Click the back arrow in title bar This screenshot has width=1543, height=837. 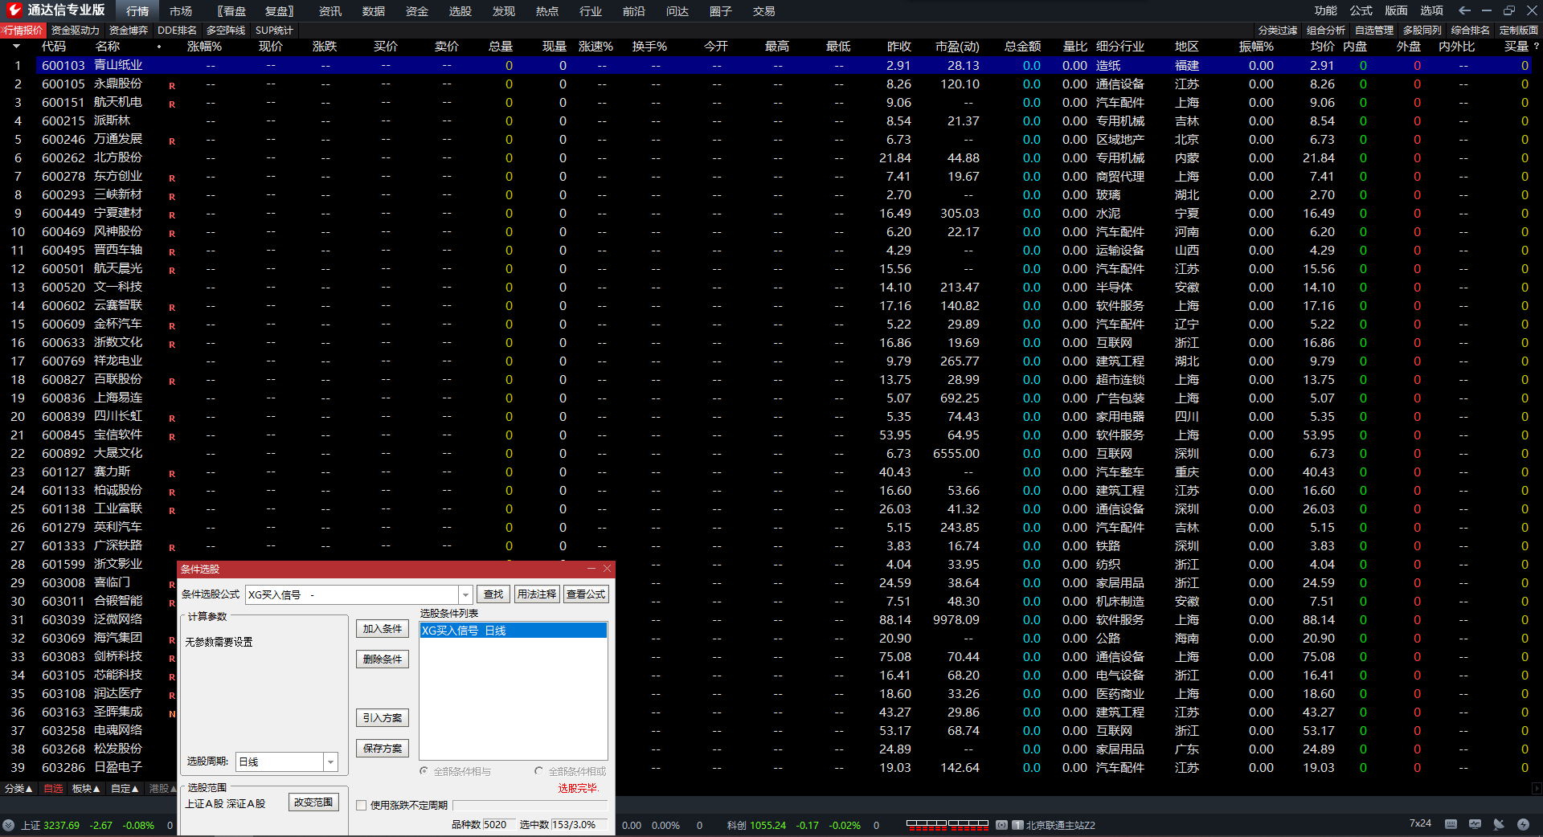[x=1464, y=10]
